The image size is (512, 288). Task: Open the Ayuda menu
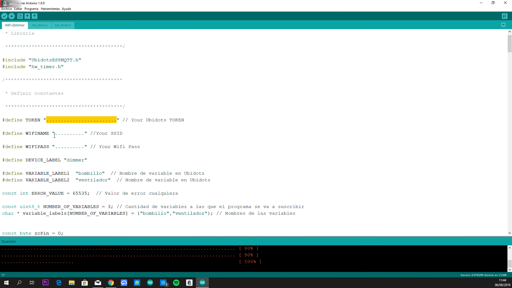[x=66, y=9]
